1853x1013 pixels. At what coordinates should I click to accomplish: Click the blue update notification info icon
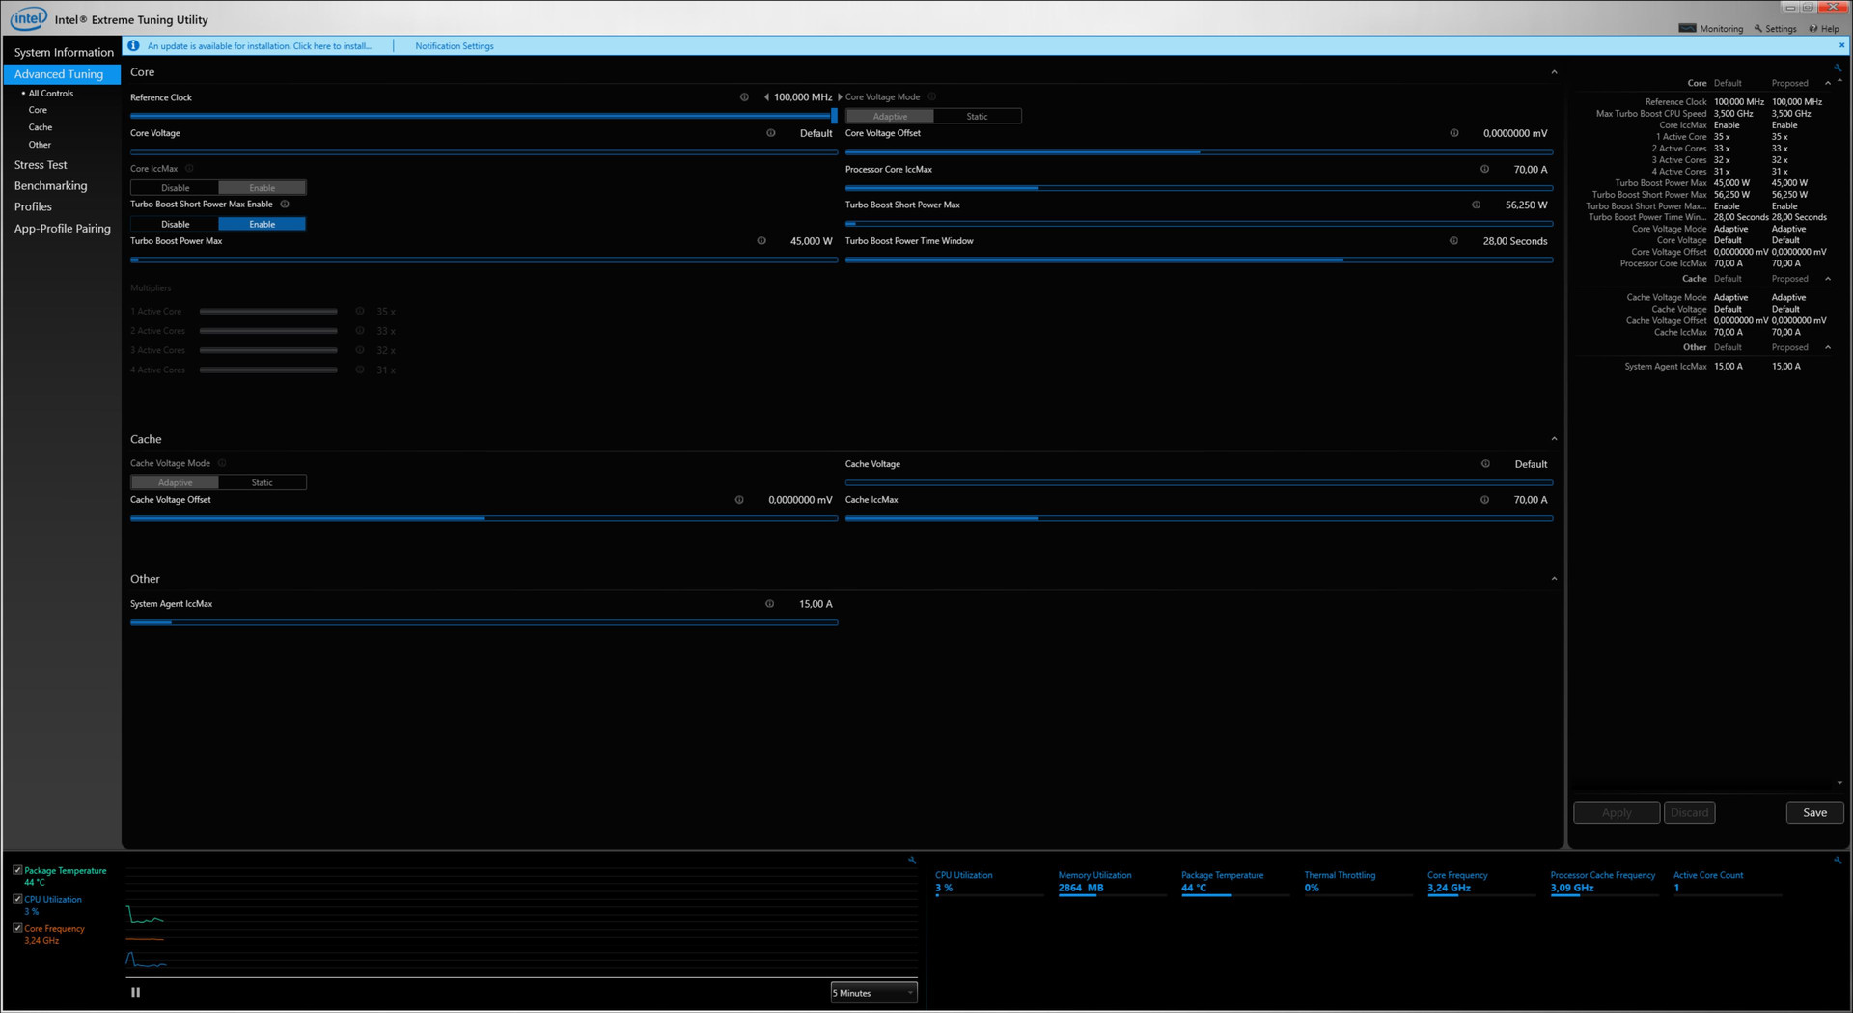point(133,45)
